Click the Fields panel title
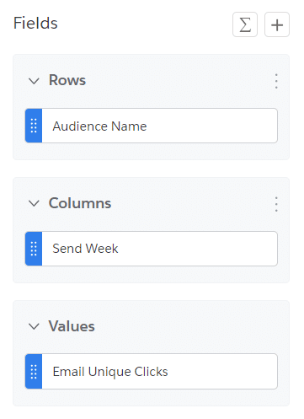Screen dimensions: 304x419 tap(35, 23)
